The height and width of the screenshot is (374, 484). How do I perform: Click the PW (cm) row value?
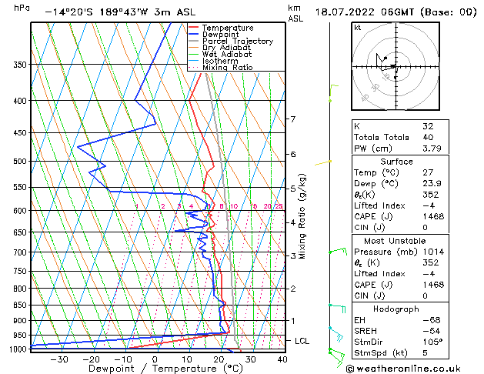tap(432, 149)
